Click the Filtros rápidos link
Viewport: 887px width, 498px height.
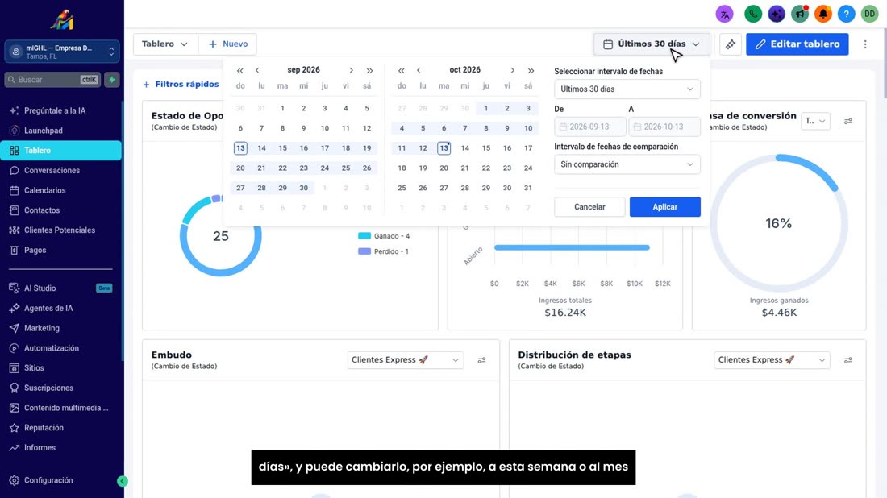point(181,85)
